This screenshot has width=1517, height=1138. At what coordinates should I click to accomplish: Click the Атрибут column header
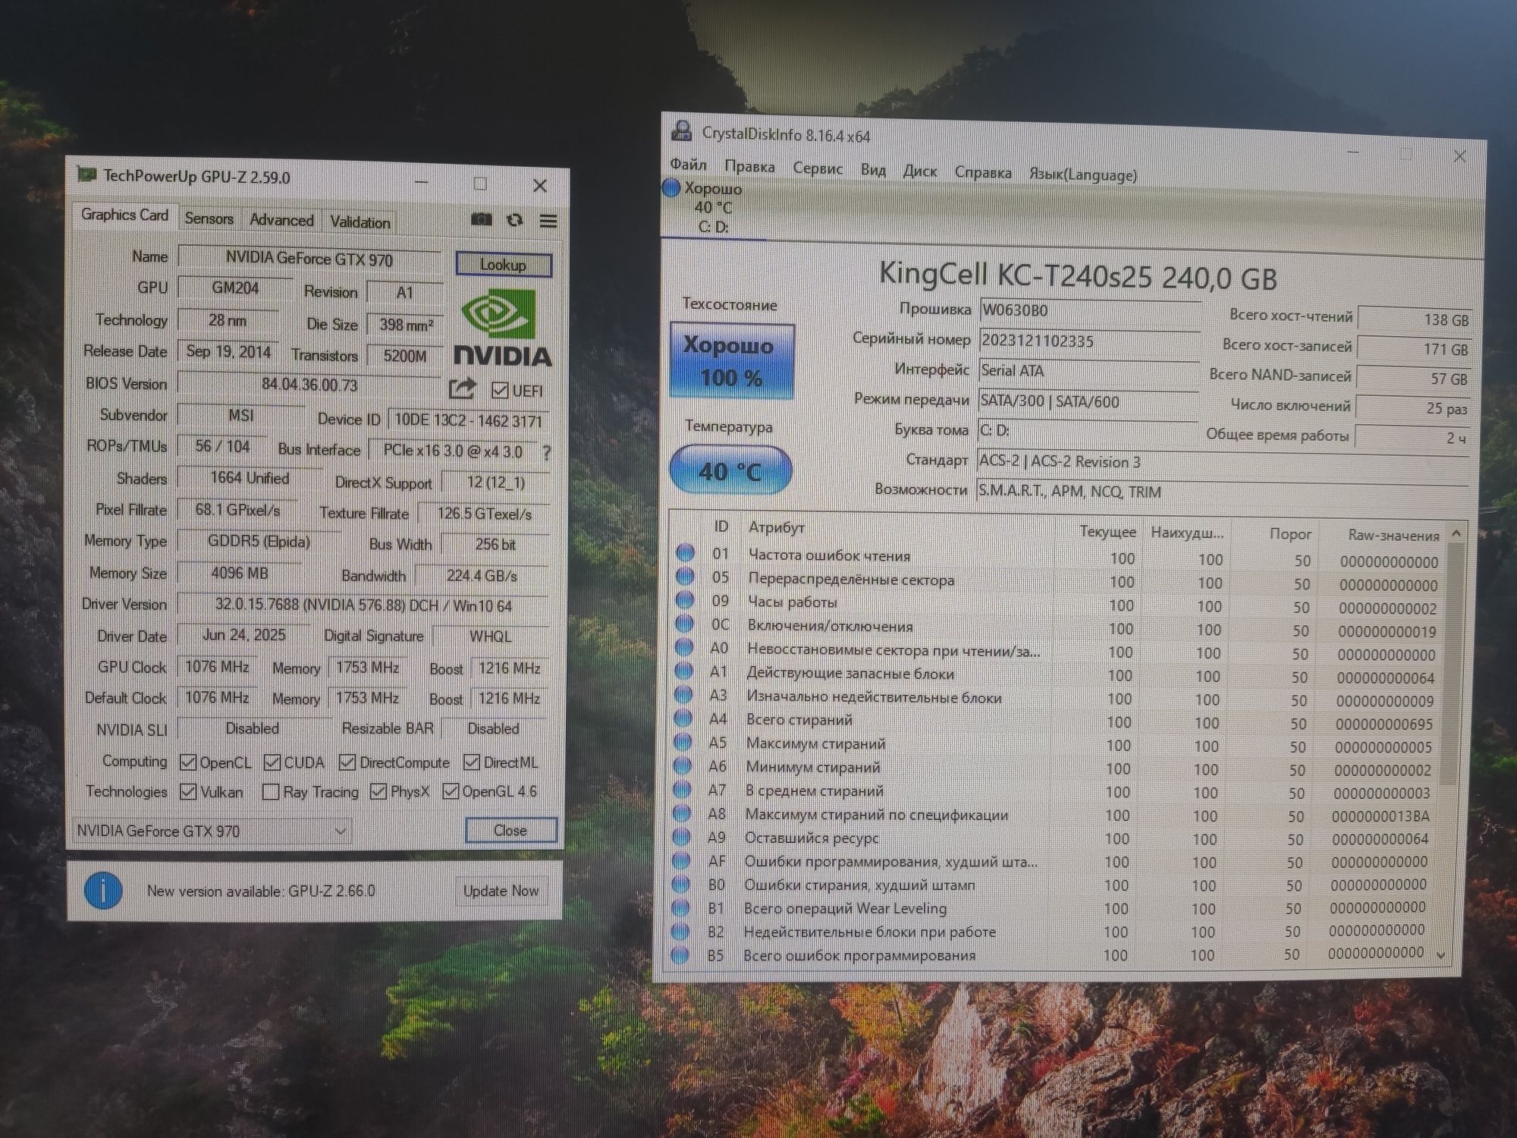pyautogui.click(x=777, y=527)
